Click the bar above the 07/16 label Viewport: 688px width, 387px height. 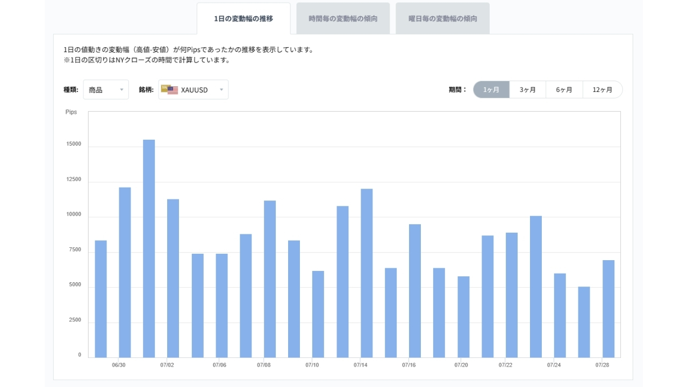[x=415, y=291]
